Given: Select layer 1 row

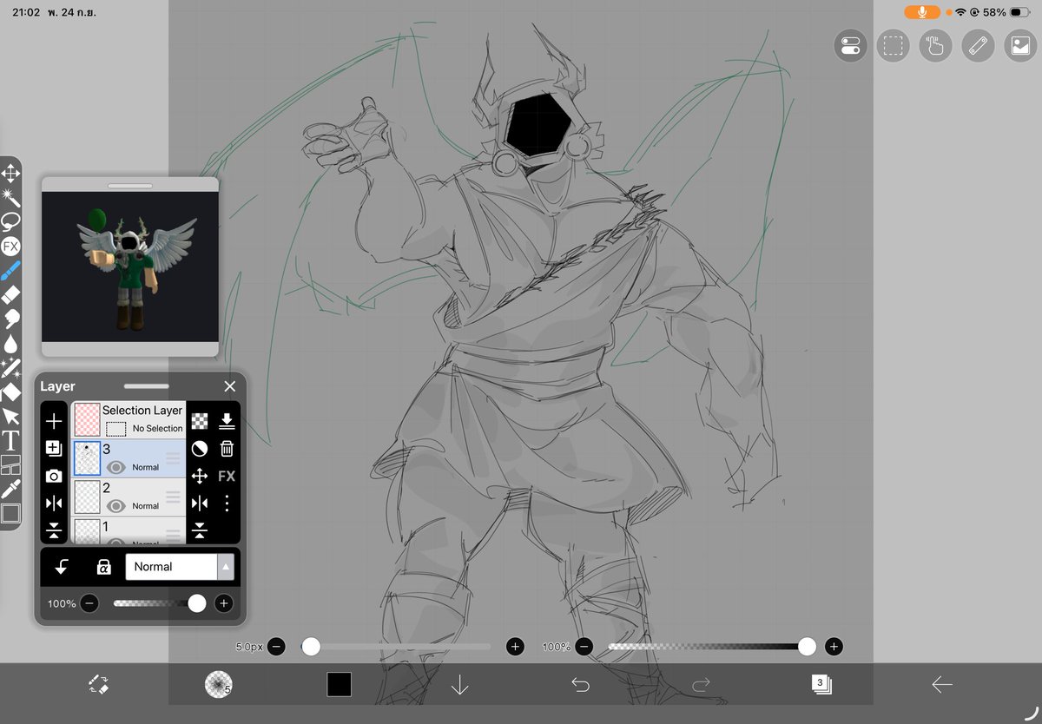Looking at the screenshot, I should tap(129, 530).
